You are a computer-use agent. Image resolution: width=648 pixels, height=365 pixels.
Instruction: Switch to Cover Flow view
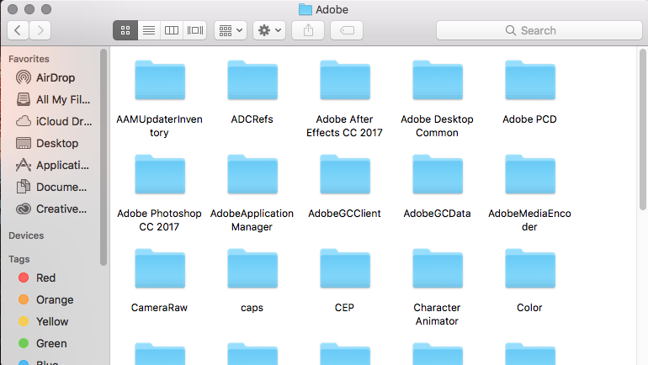(195, 30)
